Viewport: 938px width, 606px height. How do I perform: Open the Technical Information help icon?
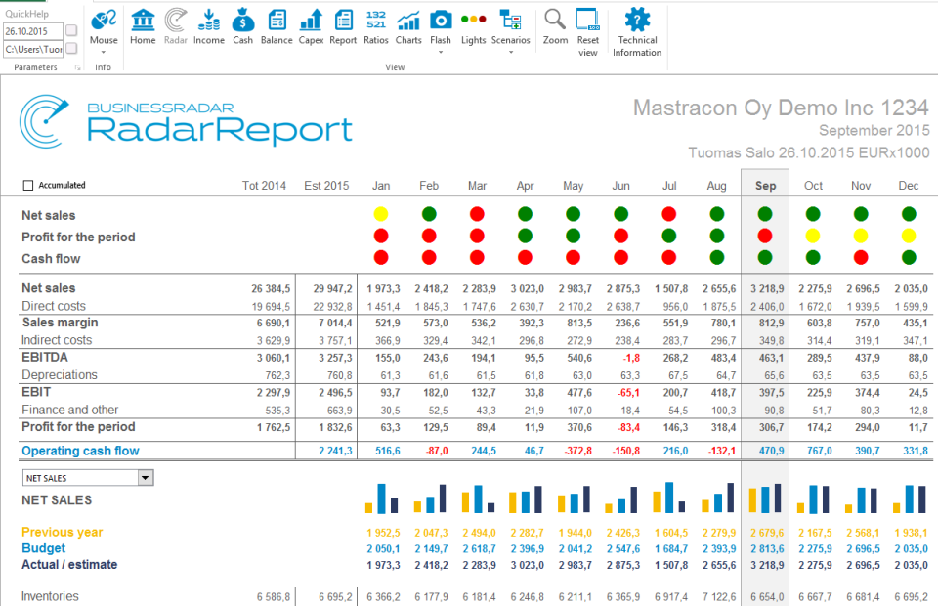click(637, 24)
